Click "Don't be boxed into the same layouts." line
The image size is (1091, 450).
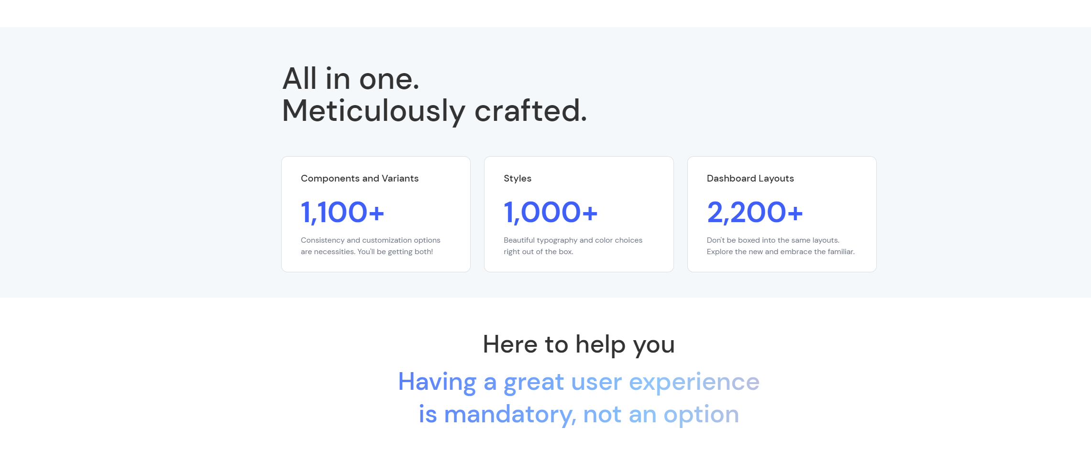pos(772,240)
